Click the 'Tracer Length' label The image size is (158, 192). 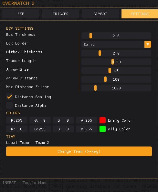pyautogui.click(x=21, y=61)
